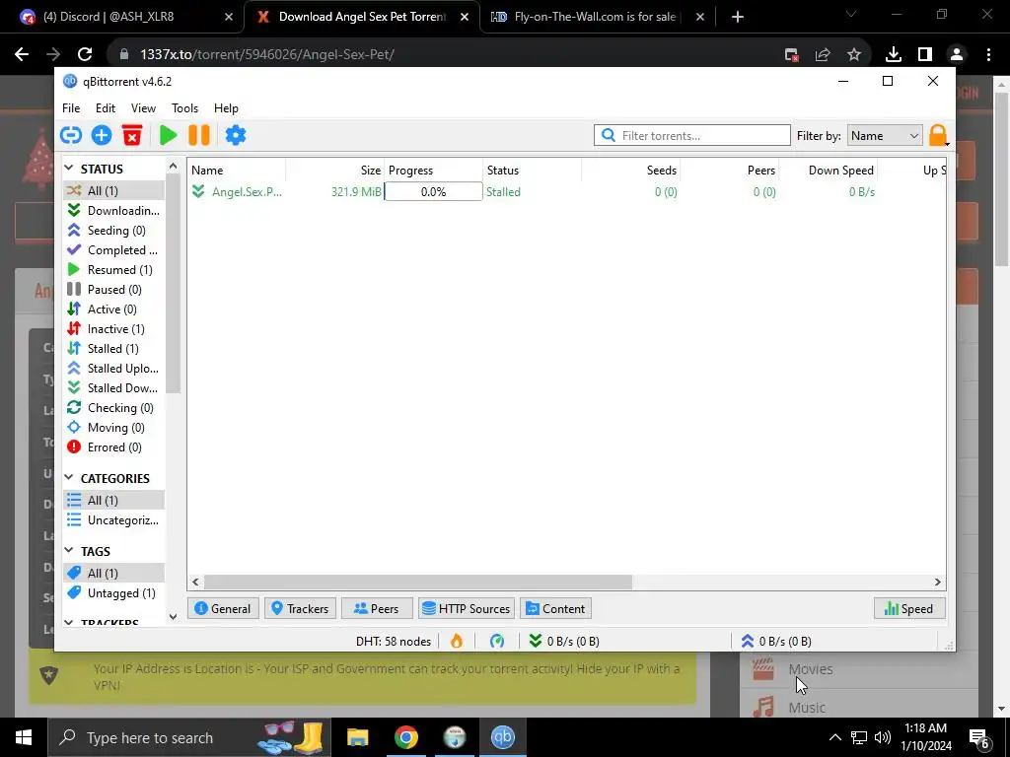The height and width of the screenshot is (757, 1010).
Task: Select the Active (0) filter
Action: tap(114, 309)
